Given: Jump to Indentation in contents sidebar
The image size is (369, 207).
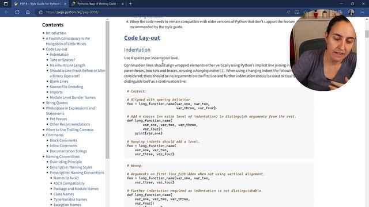Looking at the screenshot, I should pyautogui.click(x=59, y=55).
